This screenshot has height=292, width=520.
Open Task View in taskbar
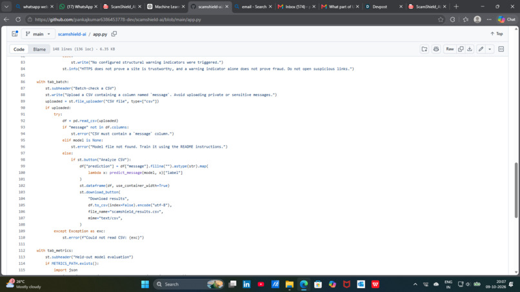(232, 284)
